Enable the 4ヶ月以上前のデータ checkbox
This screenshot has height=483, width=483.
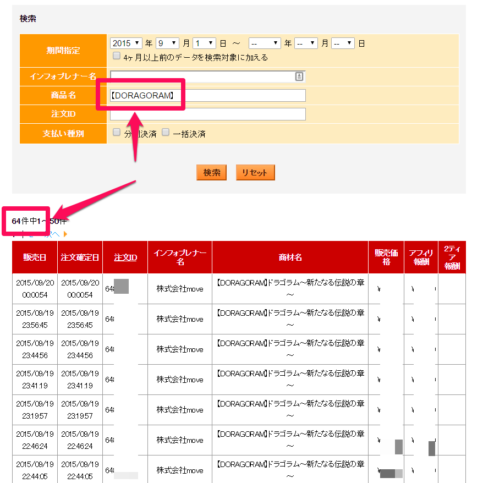click(x=117, y=56)
